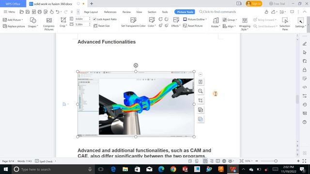The width and height of the screenshot is (310, 174).
Task: Switch to Section tab
Action: coord(152,12)
